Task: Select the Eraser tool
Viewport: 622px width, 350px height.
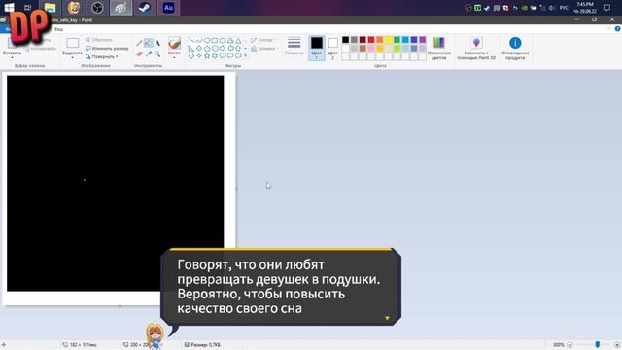Action: point(139,53)
